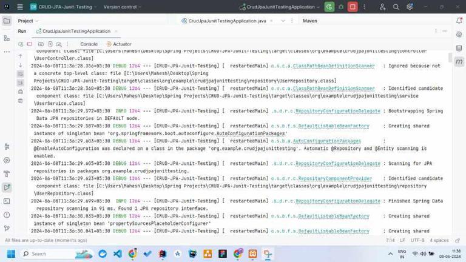Screen dimensions: 466x262
Task: Open Services tool window icon
Action: point(7,160)
